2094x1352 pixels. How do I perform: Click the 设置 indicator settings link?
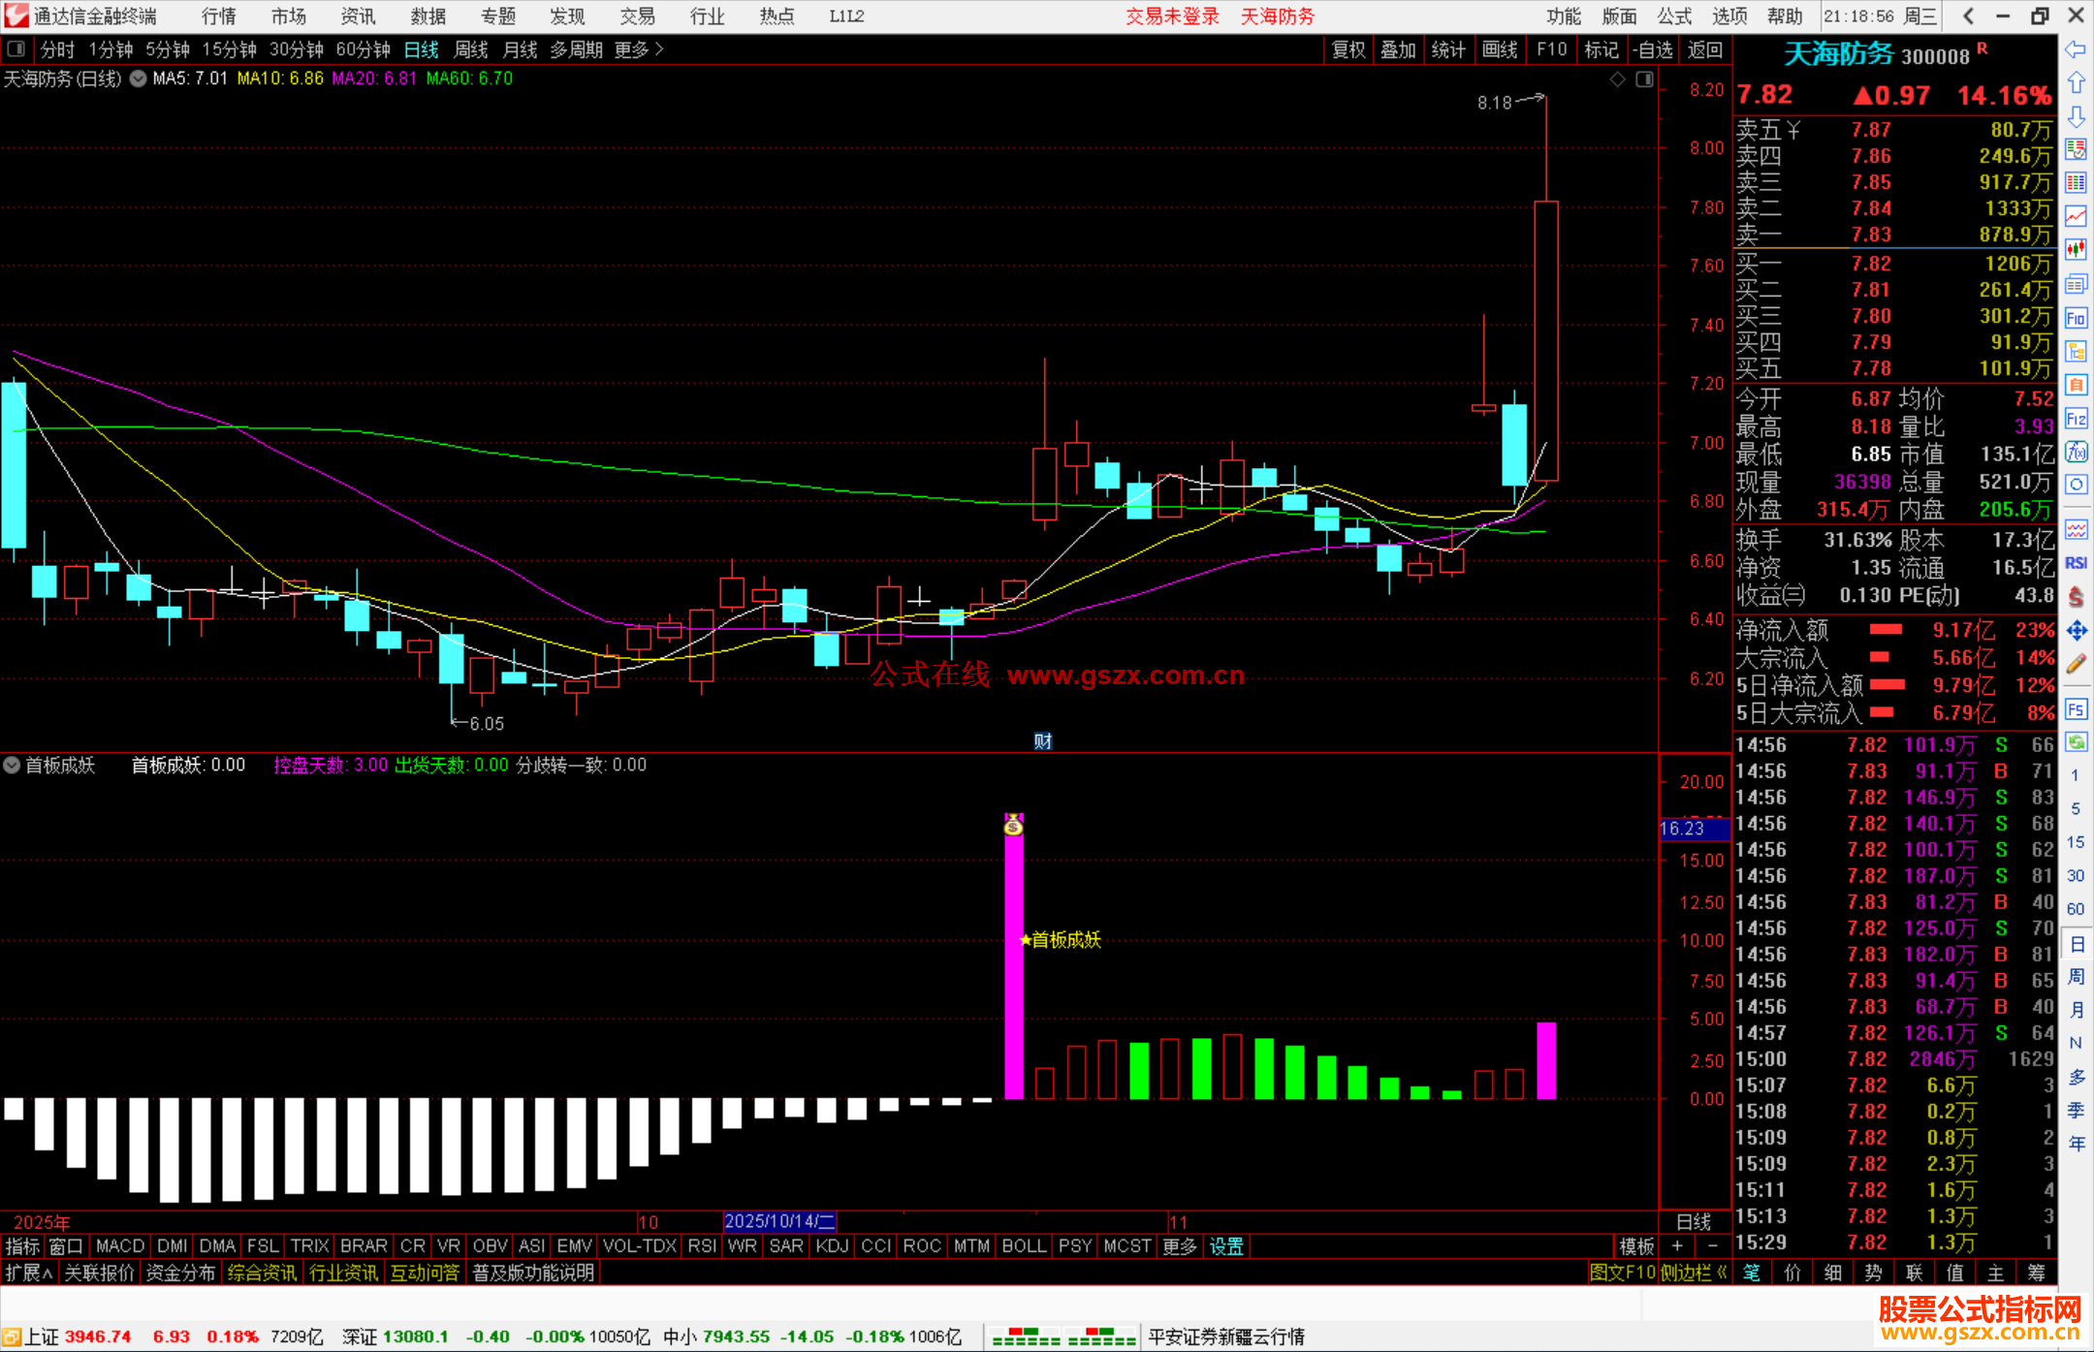coord(1226,1246)
